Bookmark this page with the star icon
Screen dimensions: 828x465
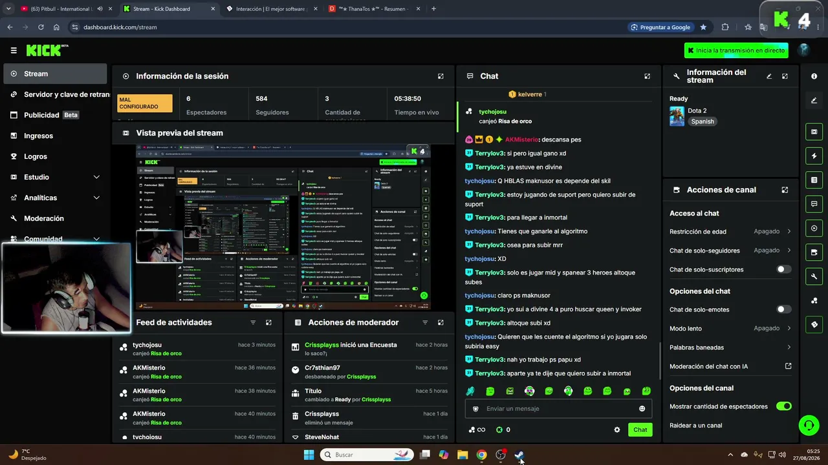703,27
